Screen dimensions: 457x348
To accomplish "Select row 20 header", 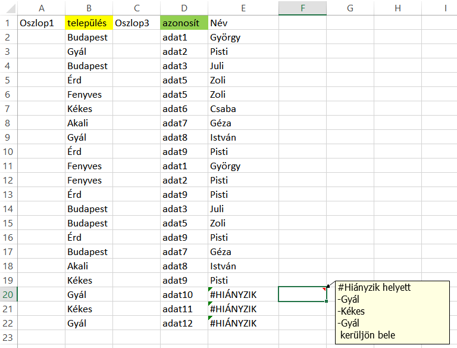I will click(8, 294).
